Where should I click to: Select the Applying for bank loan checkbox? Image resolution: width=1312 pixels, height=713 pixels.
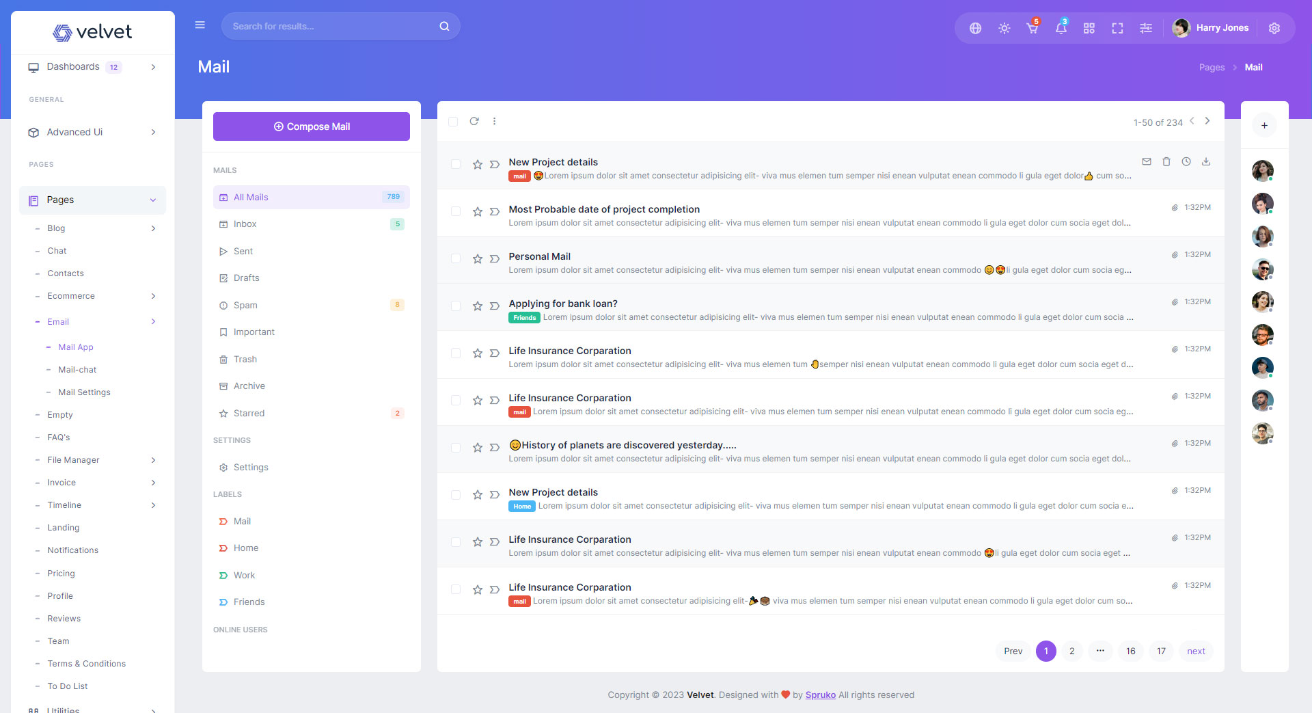point(456,306)
